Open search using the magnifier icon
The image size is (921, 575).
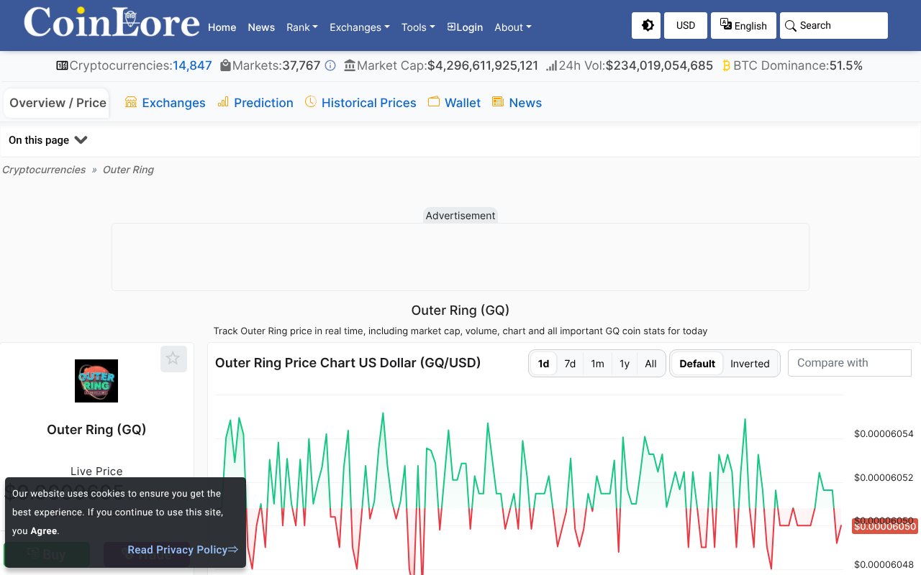(x=791, y=25)
